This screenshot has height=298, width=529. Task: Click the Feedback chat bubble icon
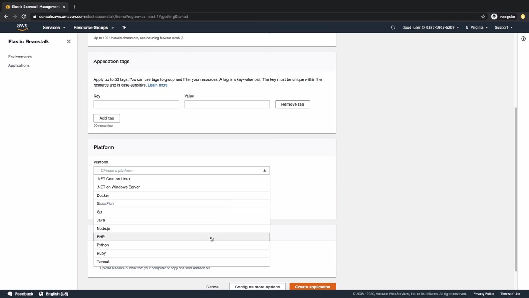10,294
